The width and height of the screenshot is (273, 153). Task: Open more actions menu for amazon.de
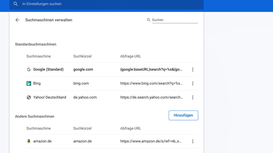click(x=192, y=141)
